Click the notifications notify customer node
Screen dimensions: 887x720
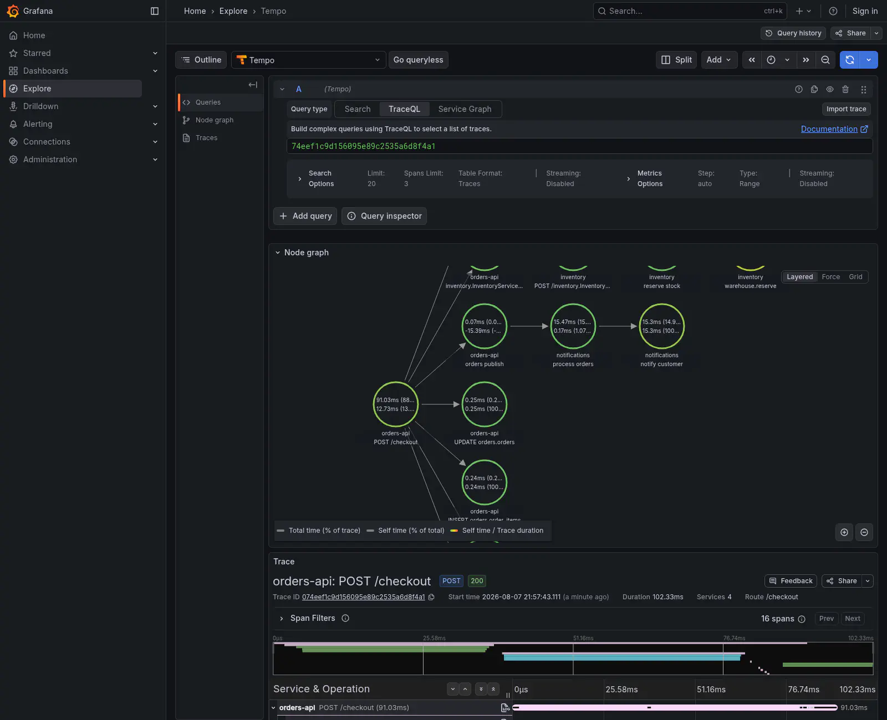click(661, 326)
